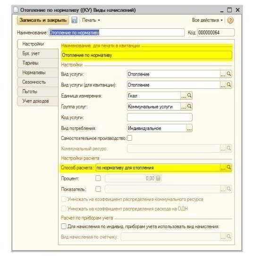Click calculator icon in Процент field
The height and width of the screenshot is (256, 254).
158,178
